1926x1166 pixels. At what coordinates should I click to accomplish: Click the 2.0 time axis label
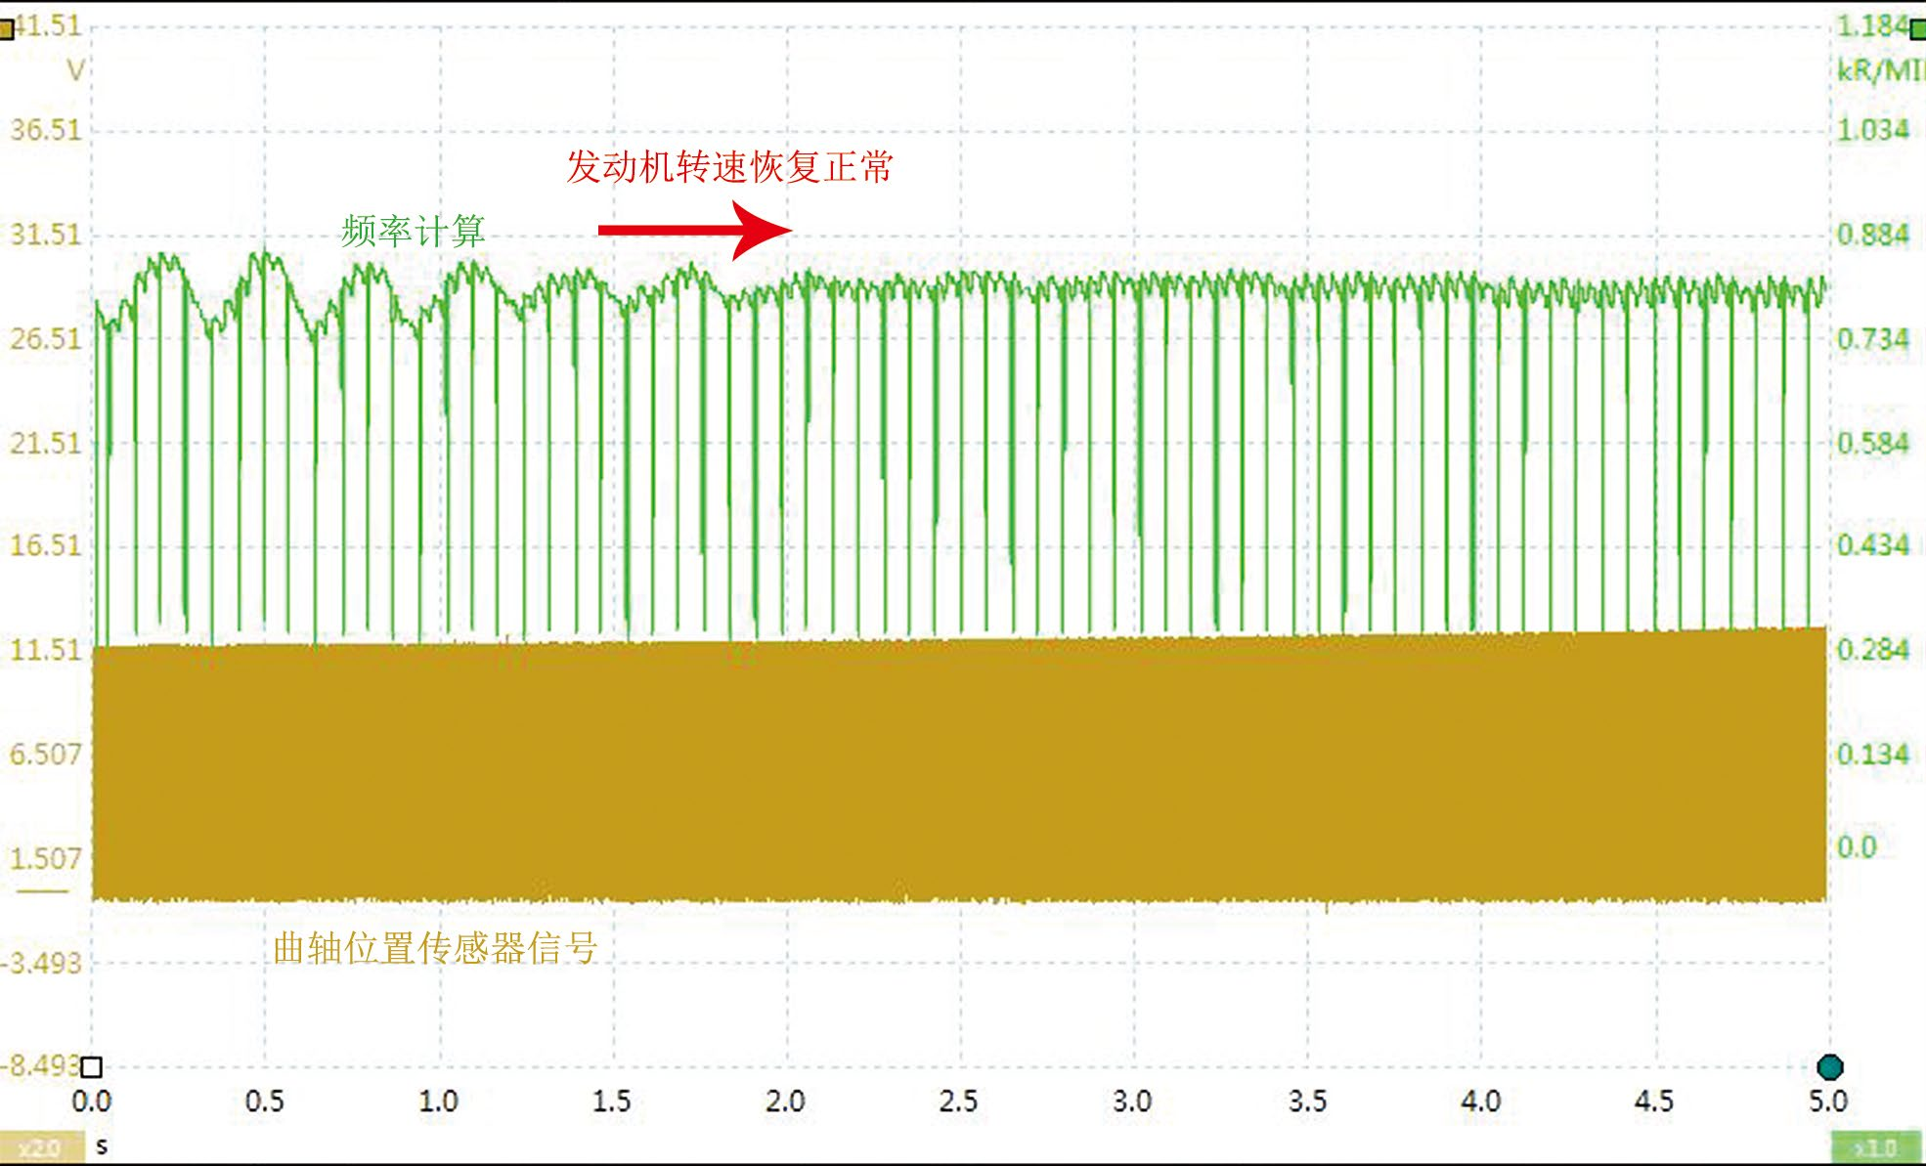coord(785,1101)
